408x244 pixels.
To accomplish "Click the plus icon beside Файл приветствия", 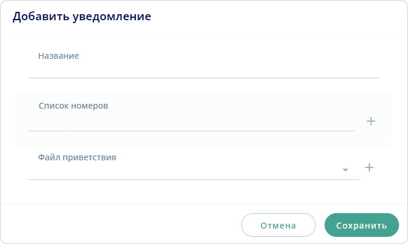I will pos(369,167).
